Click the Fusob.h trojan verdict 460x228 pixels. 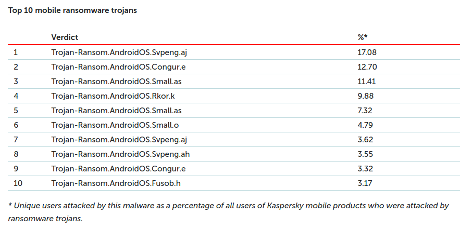[x=116, y=183]
